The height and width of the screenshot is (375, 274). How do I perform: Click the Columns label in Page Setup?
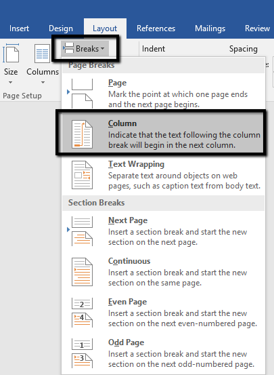(43, 72)
